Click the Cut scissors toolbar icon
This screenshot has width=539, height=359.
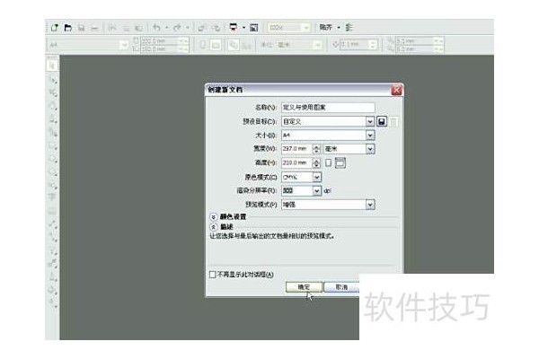pyautogui.click(x=112, y=28)
